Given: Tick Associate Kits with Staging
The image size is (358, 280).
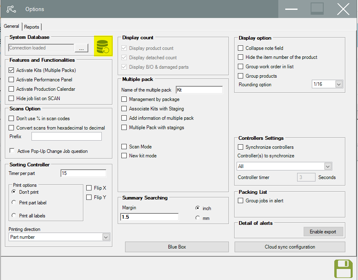Looking at the screenshot, I should [x=124, y=108].
